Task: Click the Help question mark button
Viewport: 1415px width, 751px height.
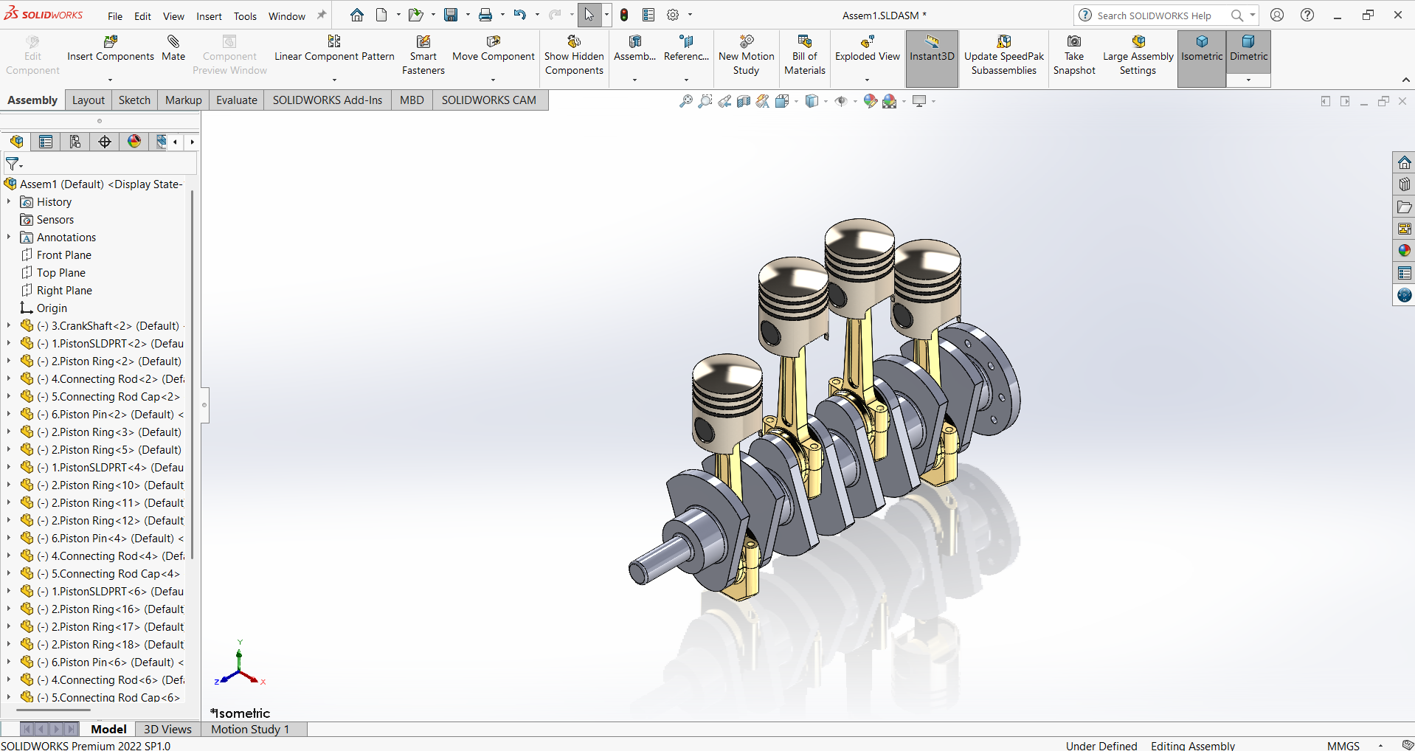Action: (1307, 15)
